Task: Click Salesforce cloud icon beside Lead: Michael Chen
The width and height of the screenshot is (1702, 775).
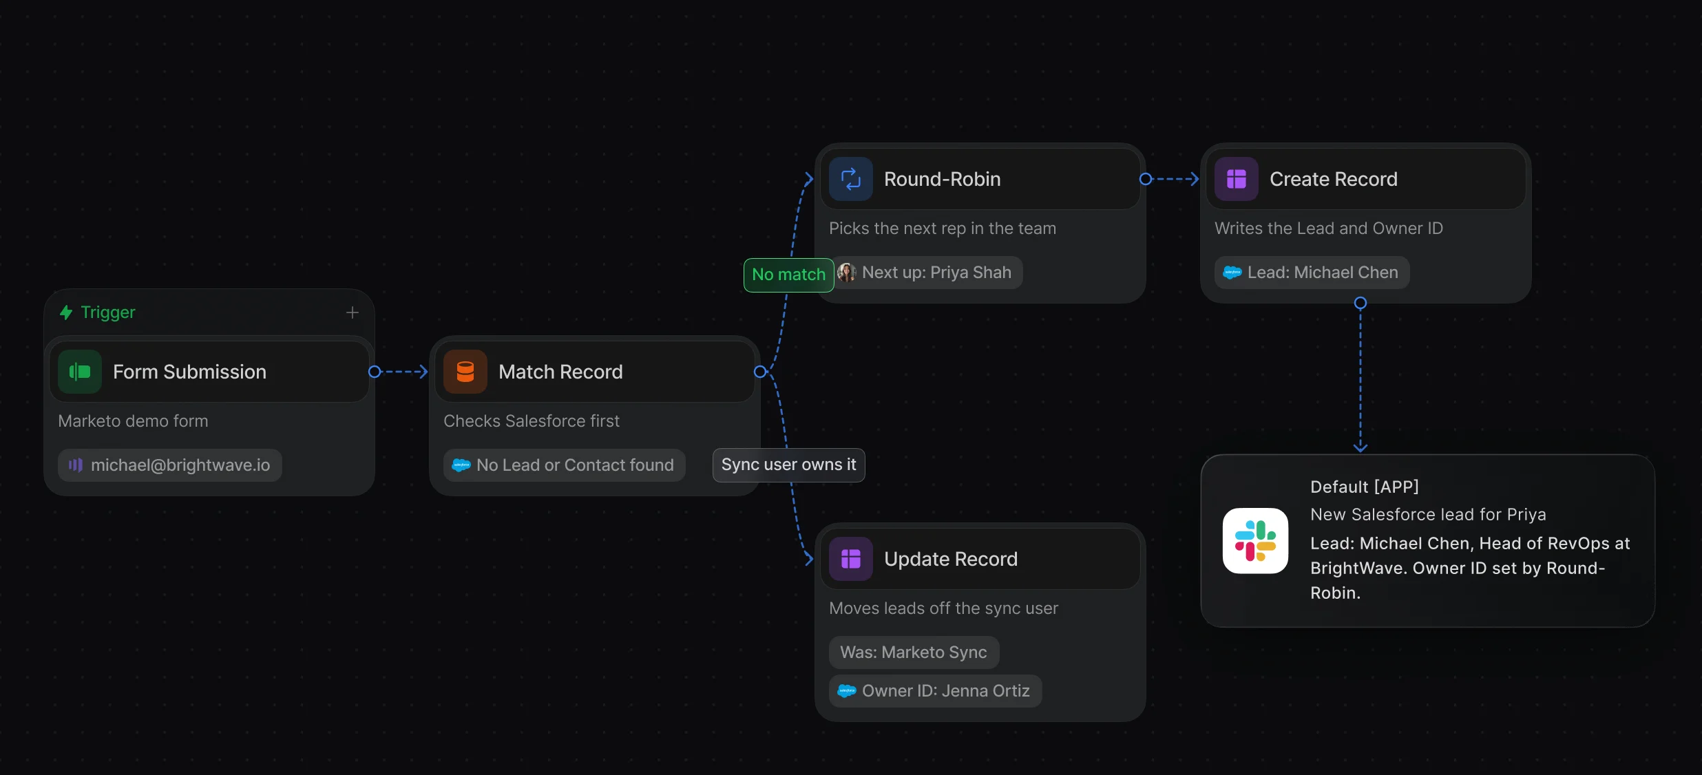Action: [1232, 273]
